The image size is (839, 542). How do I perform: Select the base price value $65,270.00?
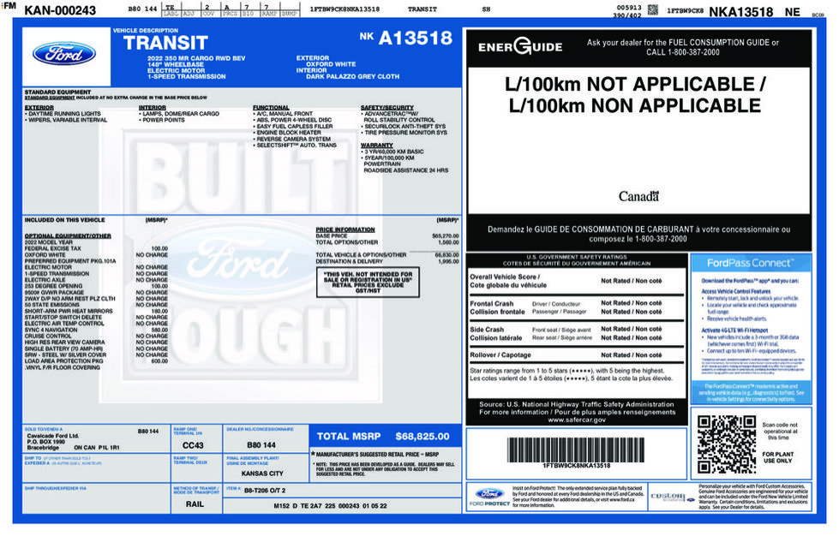445,235
